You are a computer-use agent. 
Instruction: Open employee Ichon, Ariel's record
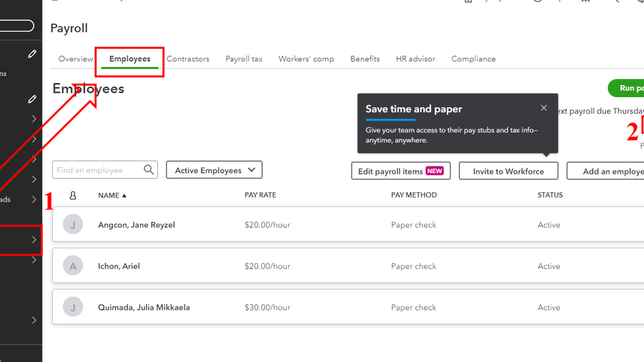pos(119,266)
